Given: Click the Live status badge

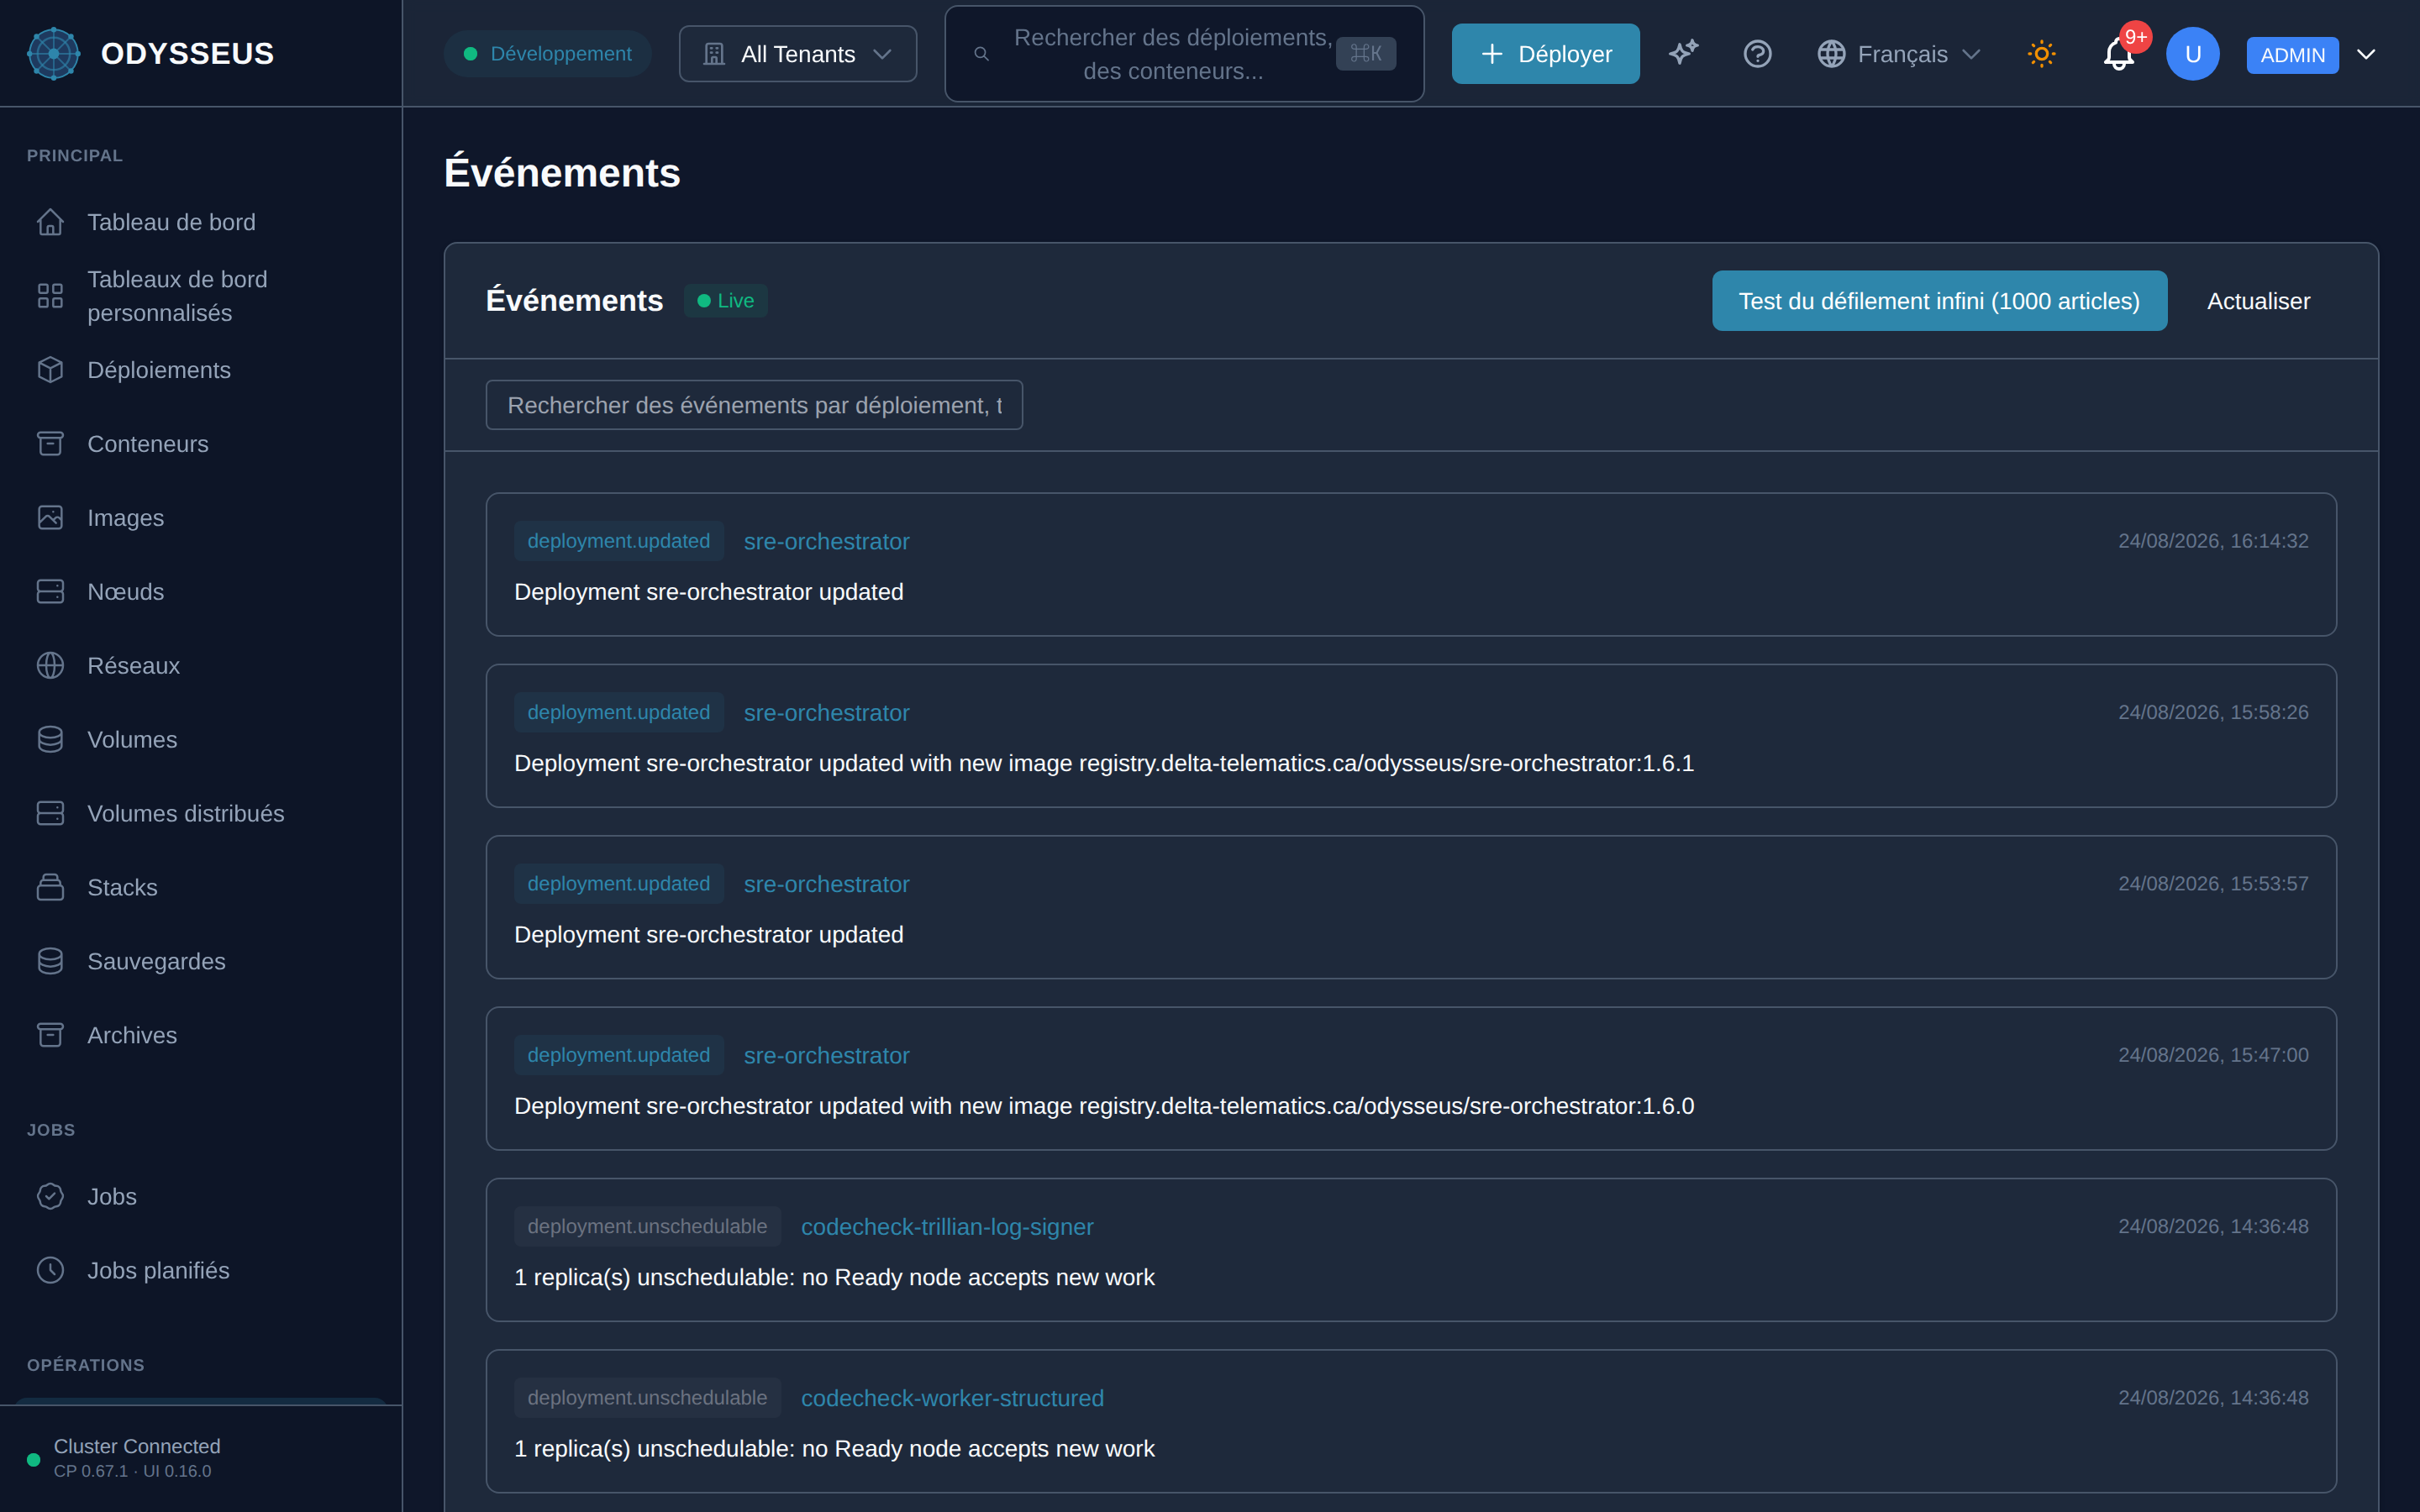Looking at the screenshot, I should point(725,301).
